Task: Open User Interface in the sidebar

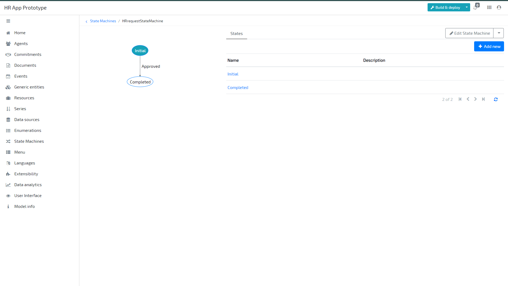Action: [28, 196]
